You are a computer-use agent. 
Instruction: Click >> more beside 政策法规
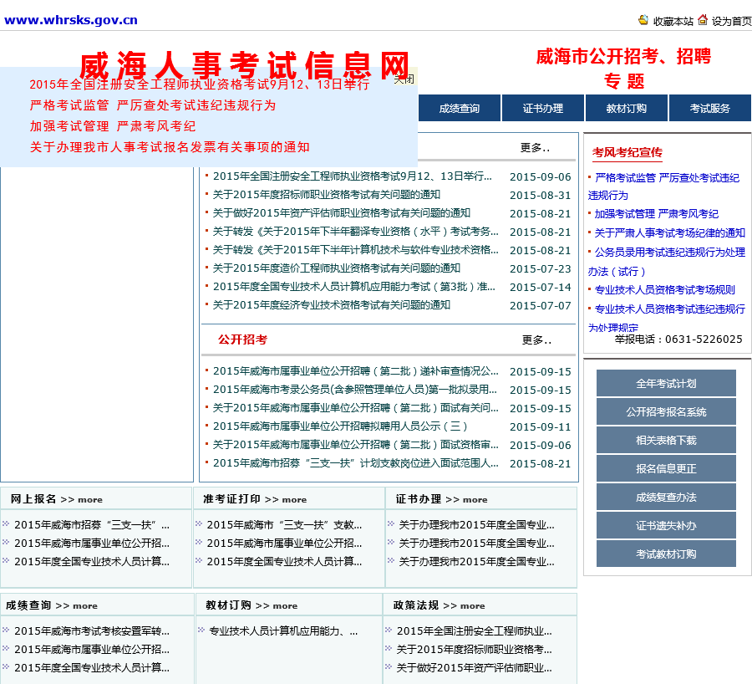(x=465, y=605)
